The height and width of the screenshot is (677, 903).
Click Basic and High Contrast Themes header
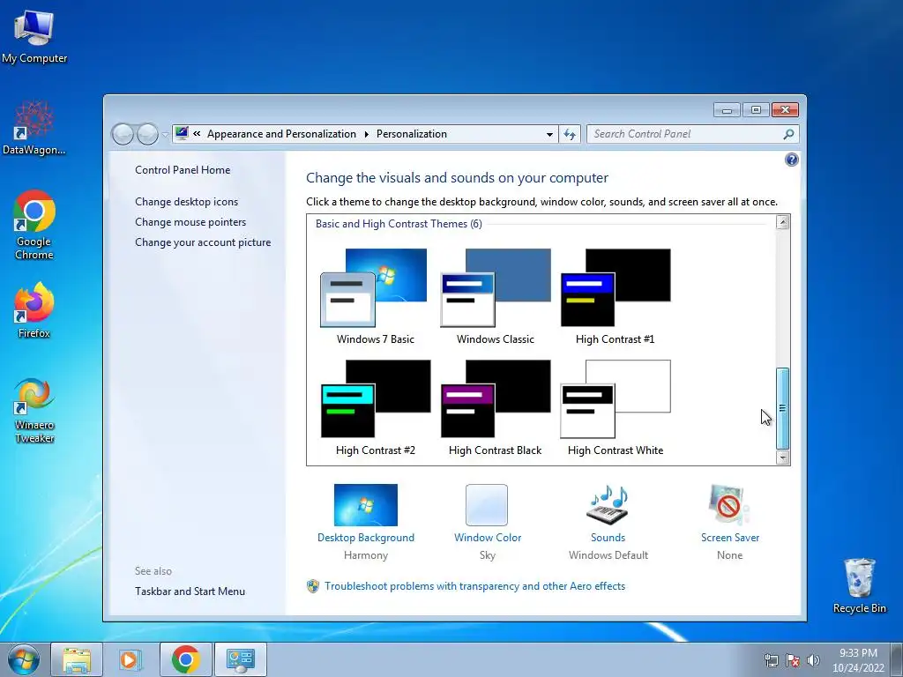click(x=399, y=224)
